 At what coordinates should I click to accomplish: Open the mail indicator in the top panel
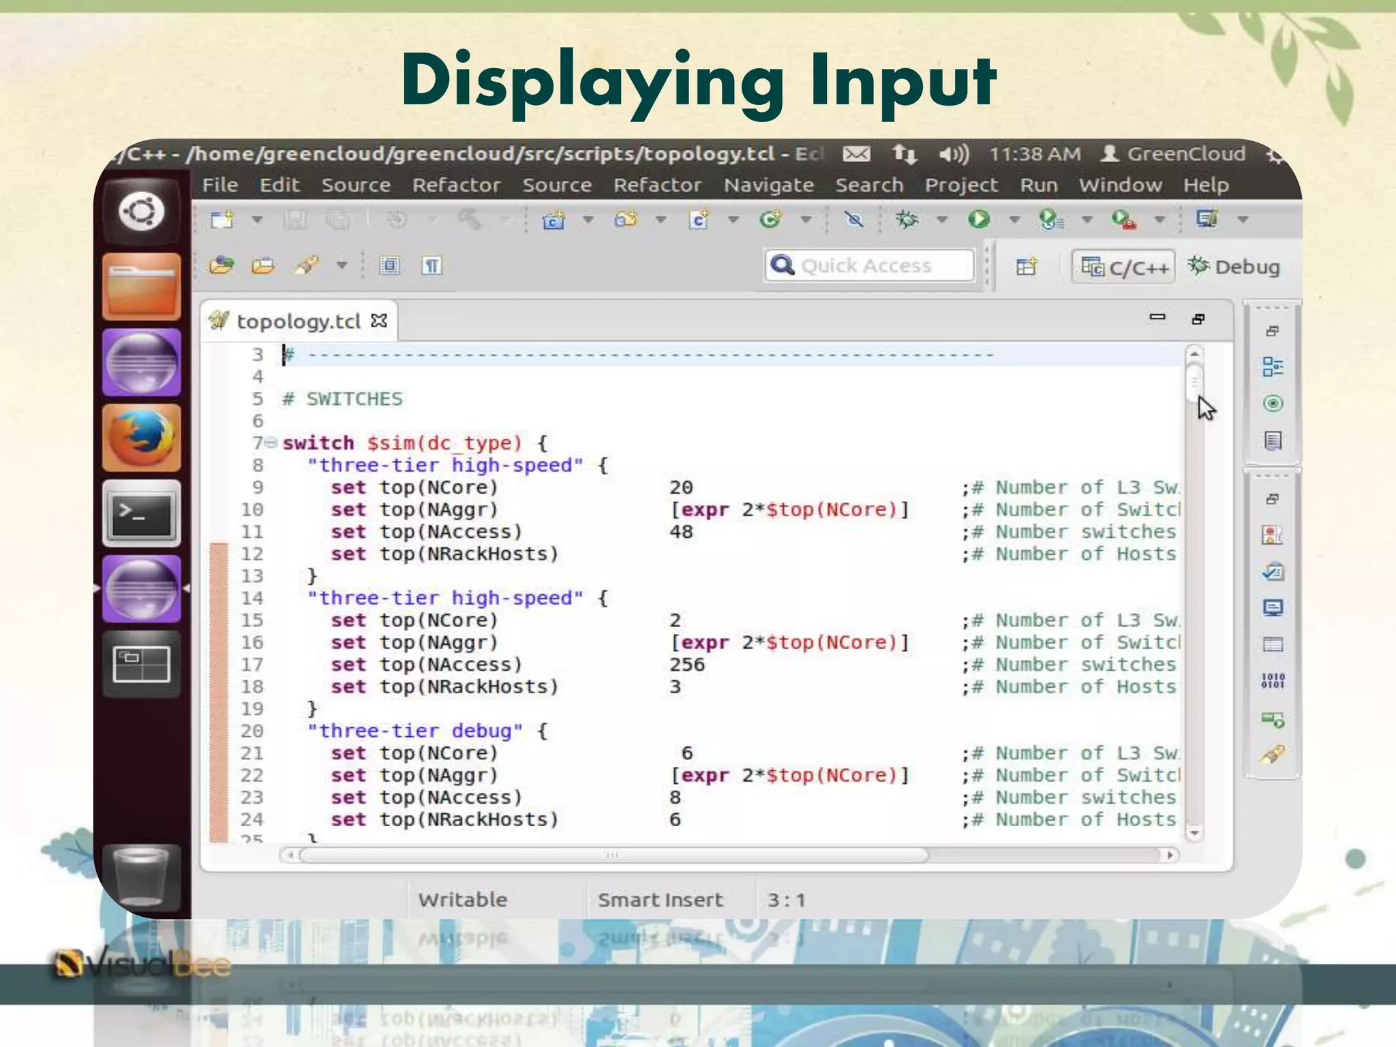856,155
